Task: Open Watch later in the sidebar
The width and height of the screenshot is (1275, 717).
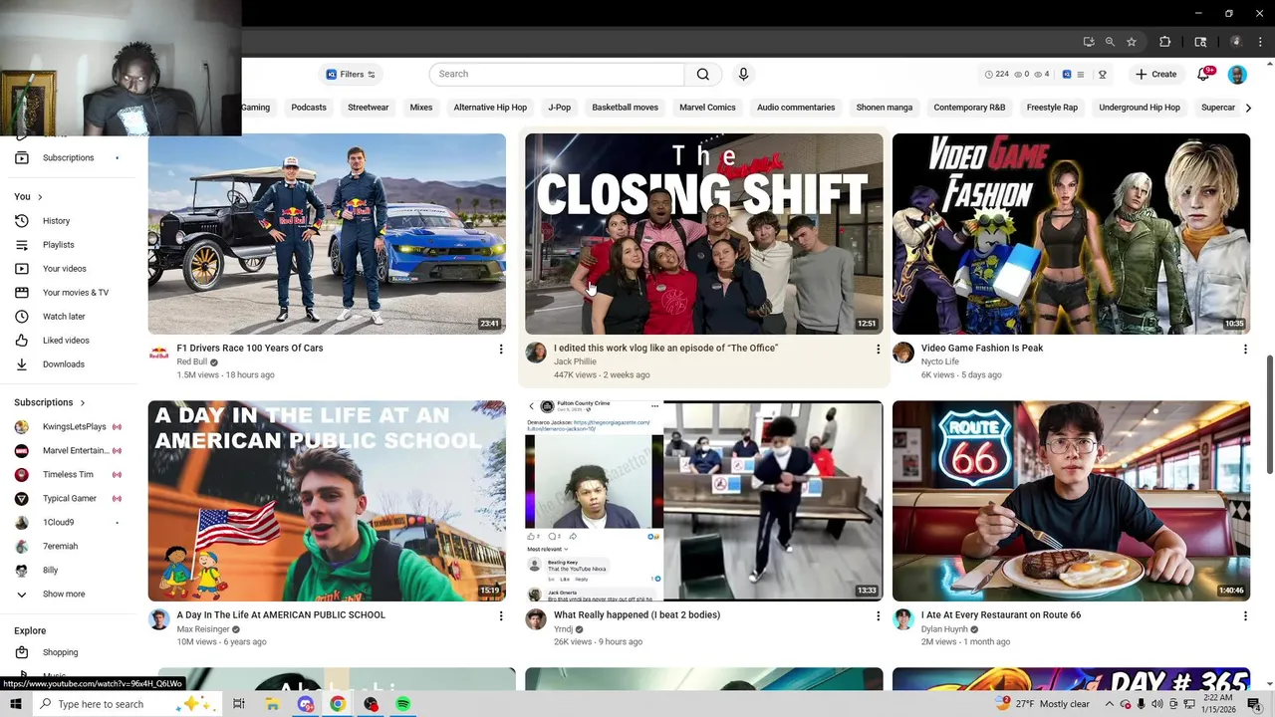Action: click(68, 317)
